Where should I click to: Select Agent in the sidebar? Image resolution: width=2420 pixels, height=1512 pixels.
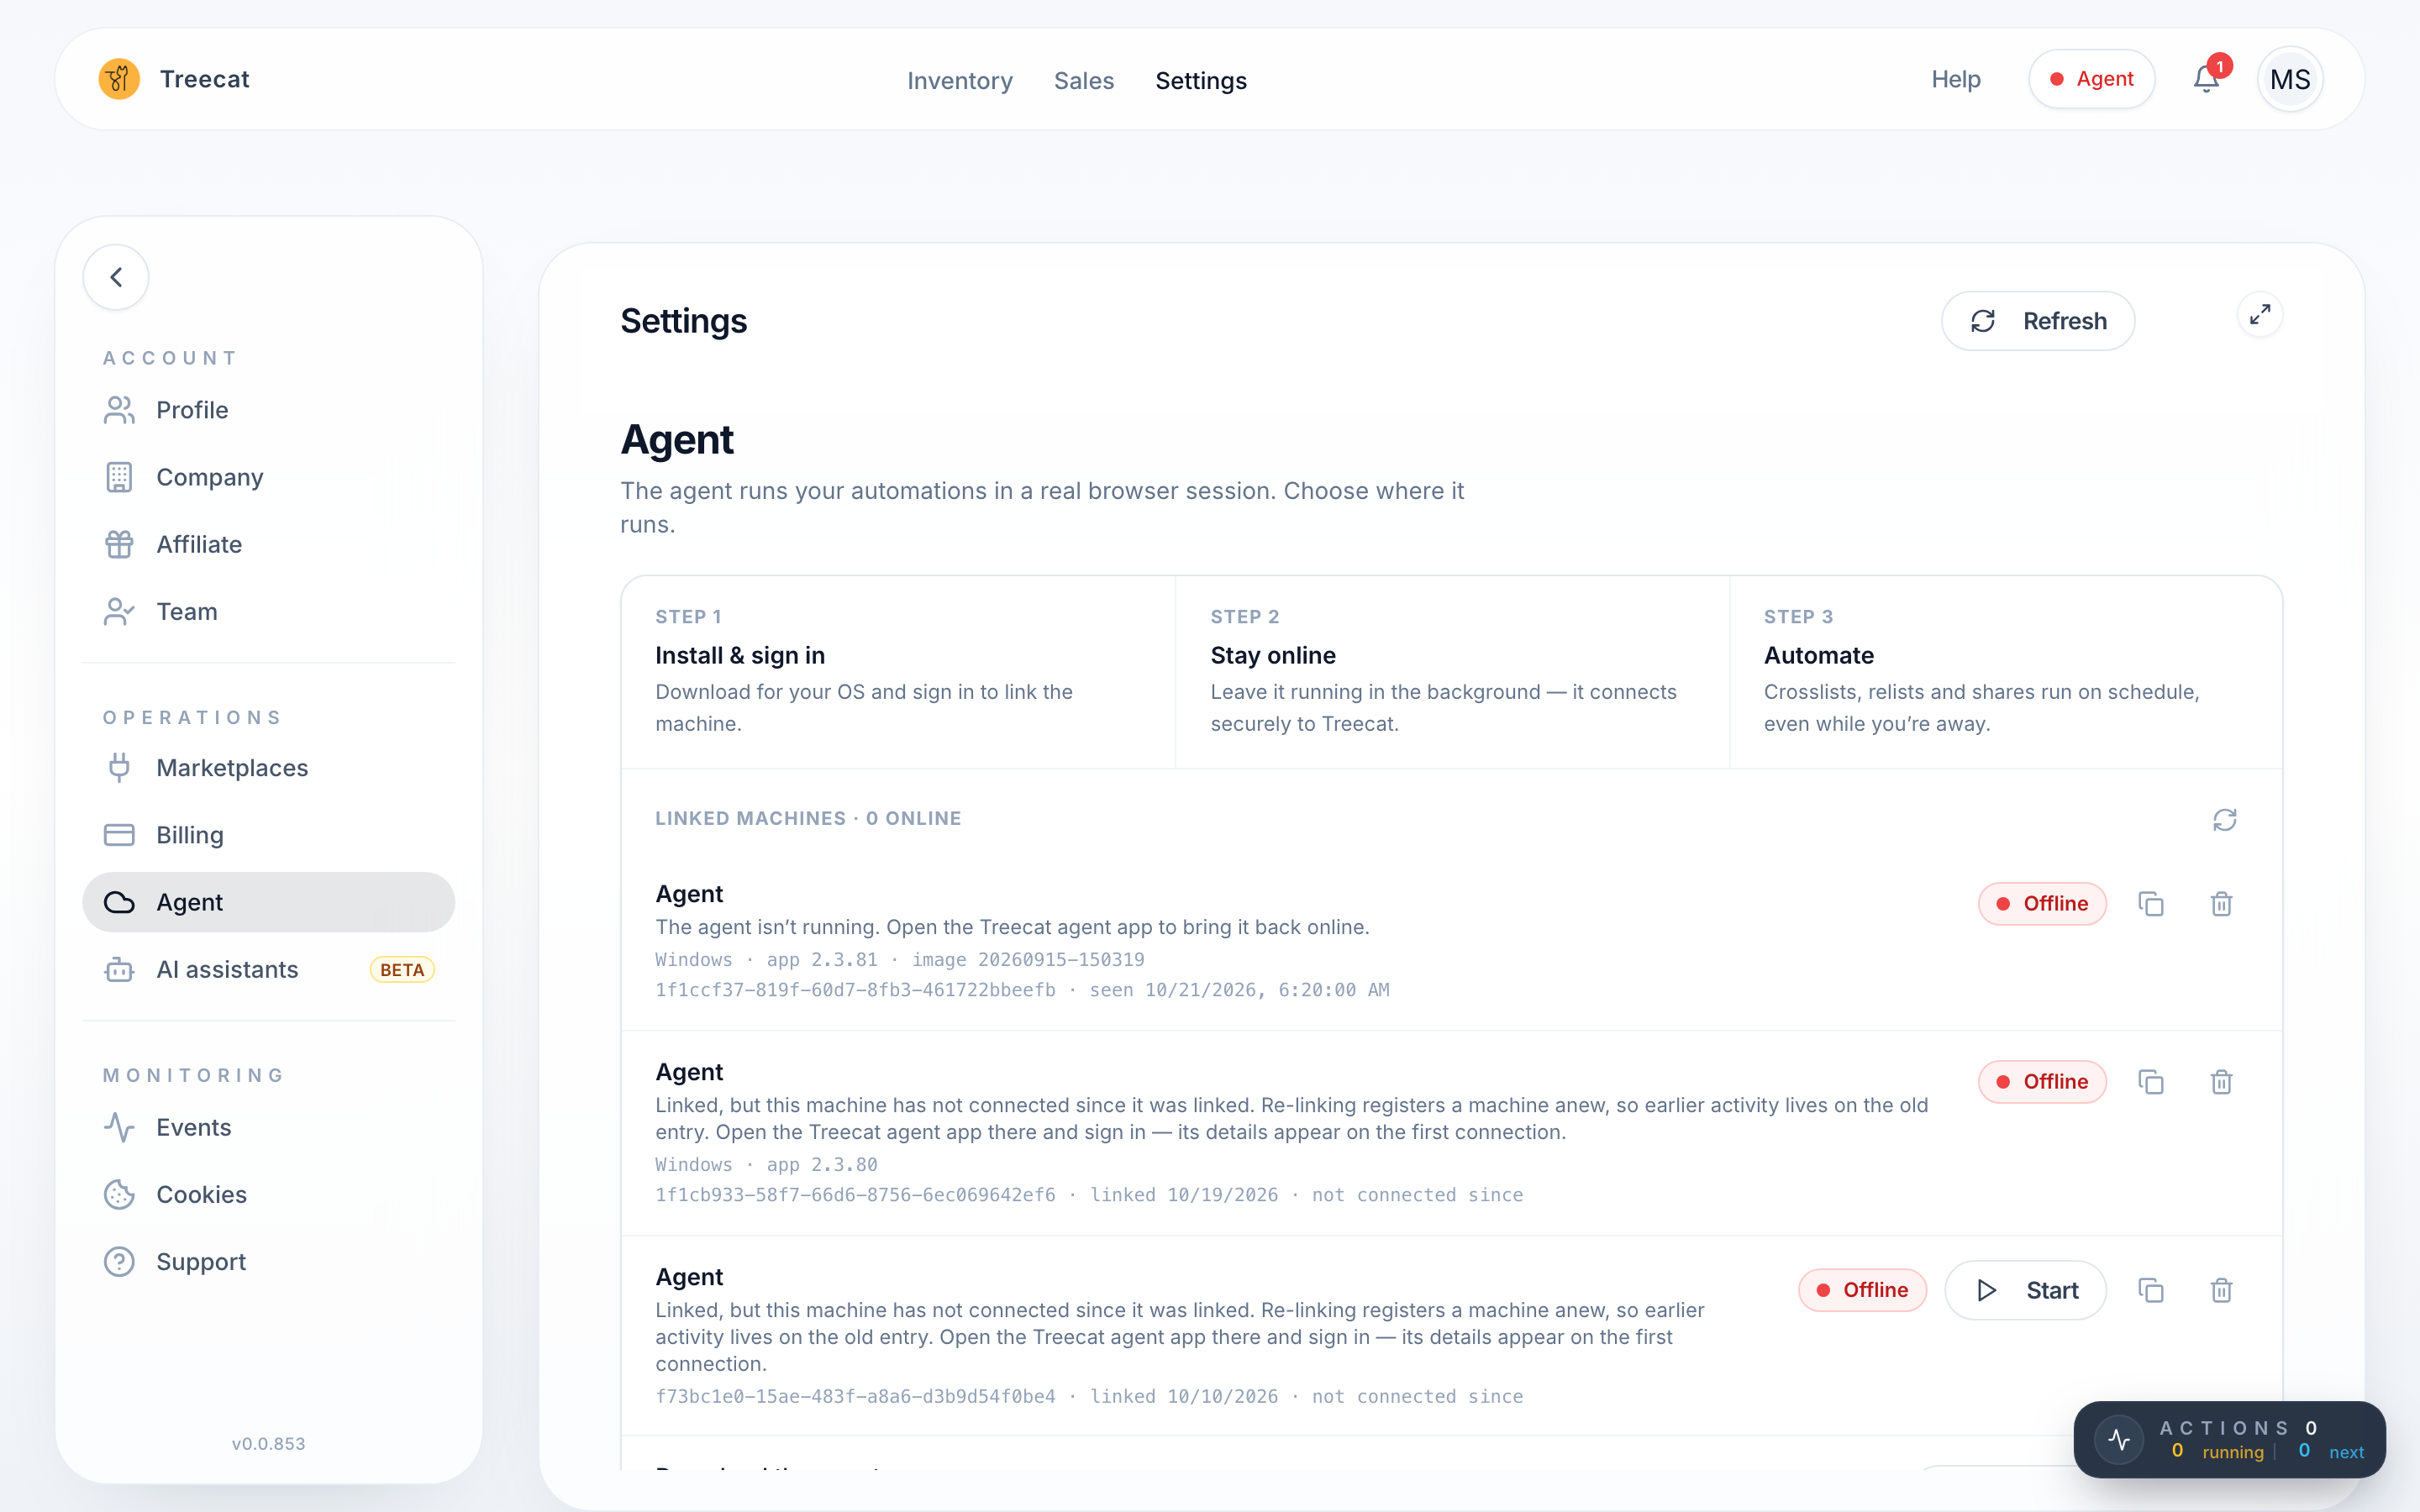[268, 902]
